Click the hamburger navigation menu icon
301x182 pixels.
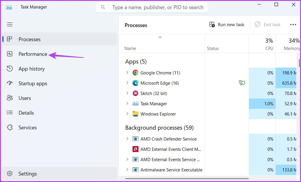point(10,24)
